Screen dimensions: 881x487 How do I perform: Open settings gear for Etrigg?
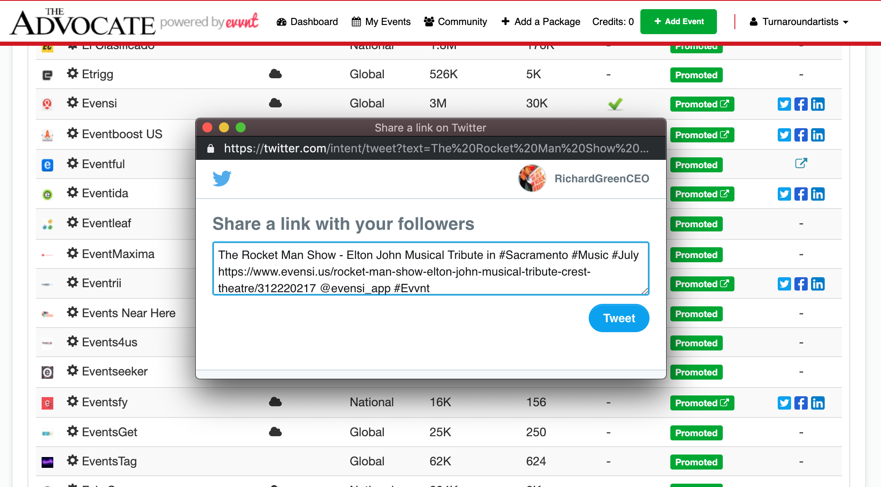(72, 74)
